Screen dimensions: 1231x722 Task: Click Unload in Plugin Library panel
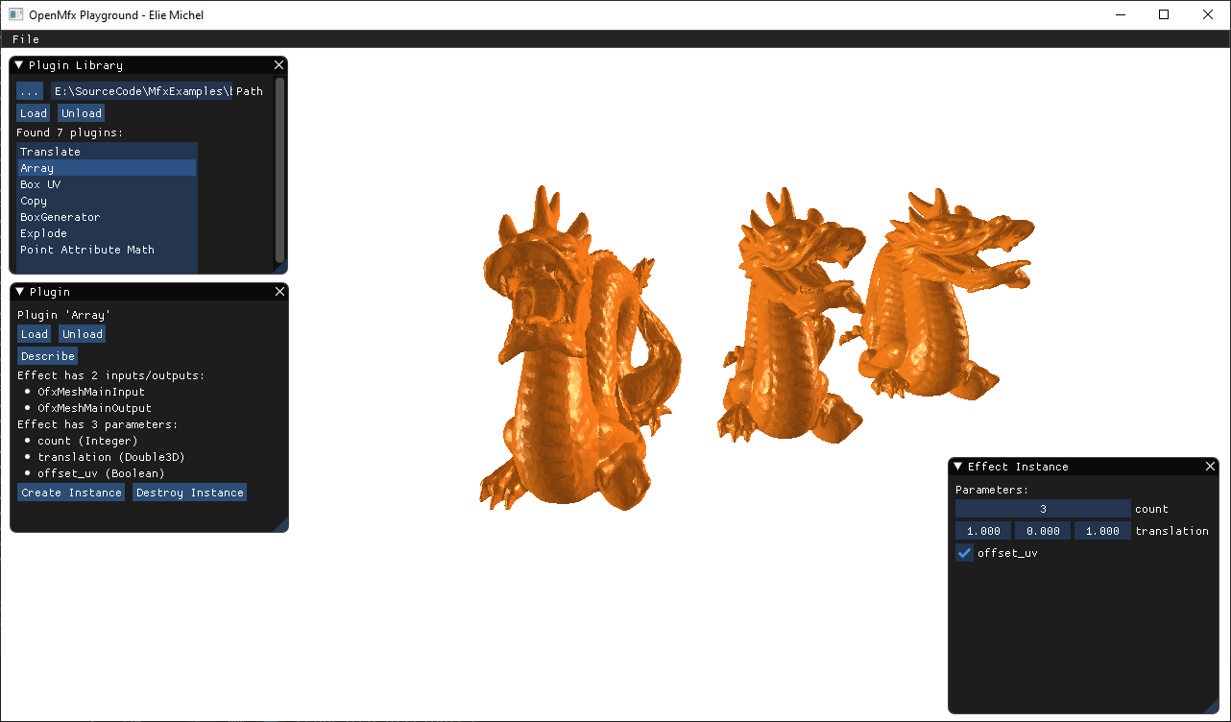pyautogui.click(x=82, y=113)
